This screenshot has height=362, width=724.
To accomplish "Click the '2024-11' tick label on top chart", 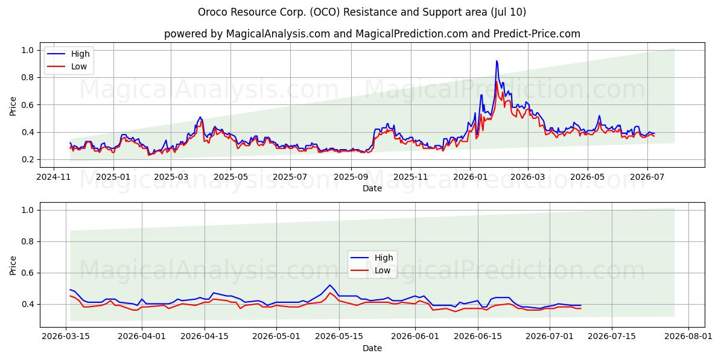I will coord(54,177).
